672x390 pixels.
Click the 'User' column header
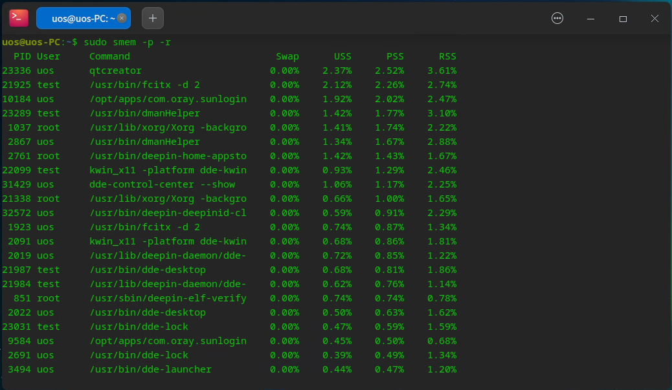click(48, 56)
